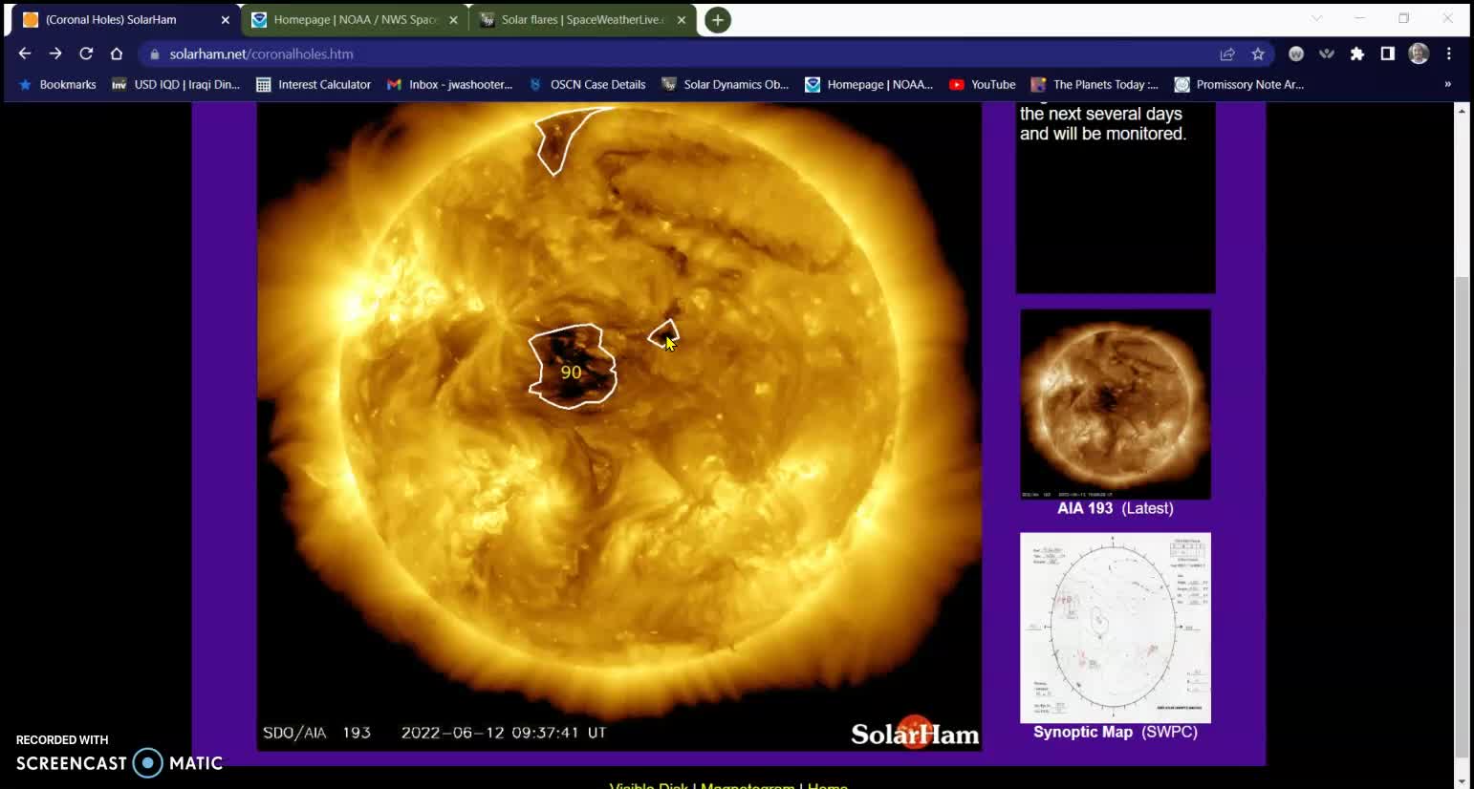1474x789 pixels.
Task: Open the Promissory Note bookmark
Action: (x=1239, y=85)
